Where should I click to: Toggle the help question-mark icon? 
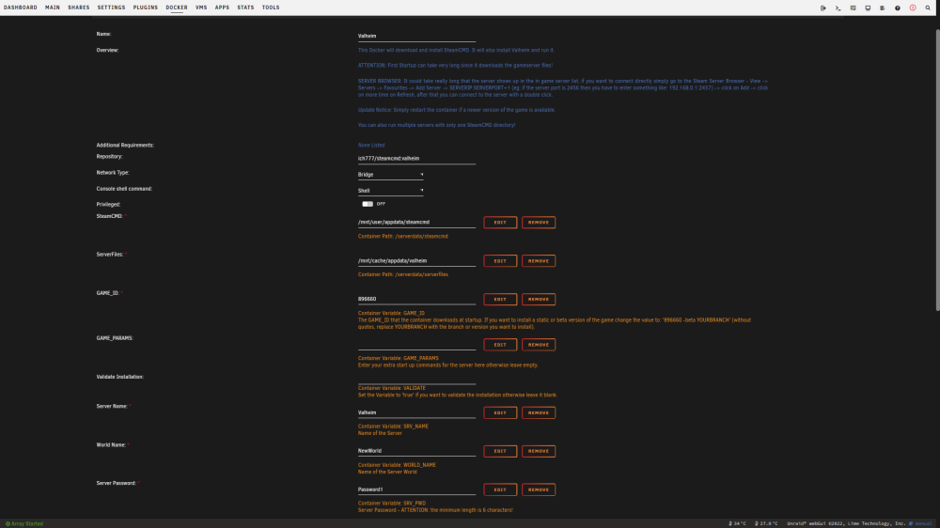pos(898,8)
